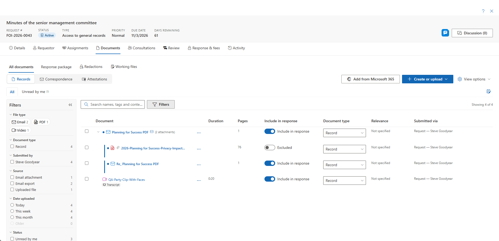Click the Search names, tags and content field
Image resolution: width=499 pixels, height=241 pixels.
tap(113, 104)
